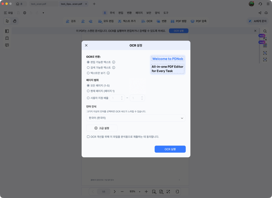Open the hamburger menu at top right
This screenshot has height=198, width=272.
click(268, 4)
